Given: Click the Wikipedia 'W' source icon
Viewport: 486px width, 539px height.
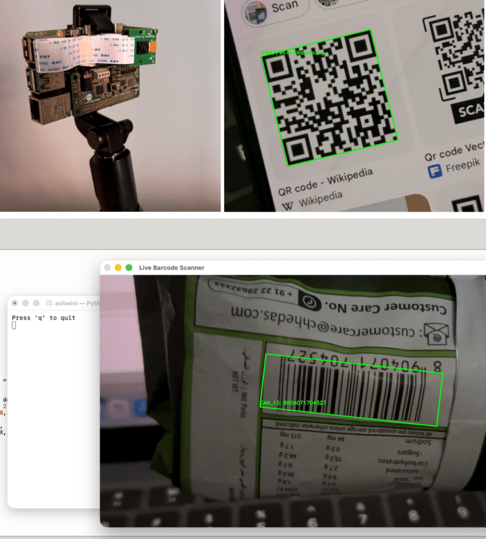Looking at the screenshot, I should coord(287,206).
